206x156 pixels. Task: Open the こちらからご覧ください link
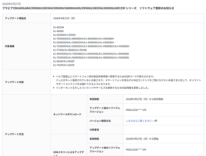[x=140, y=121]
